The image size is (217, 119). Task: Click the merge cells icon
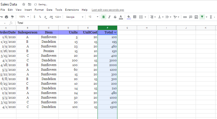[141, 17]
